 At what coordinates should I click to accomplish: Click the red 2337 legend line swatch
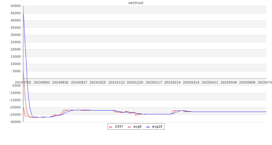(x=111, y=127)
